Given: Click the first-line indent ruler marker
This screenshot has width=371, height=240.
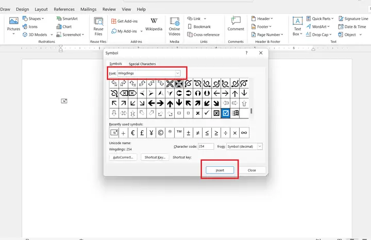Looking at the screenshot, I should tap(61, 46).
